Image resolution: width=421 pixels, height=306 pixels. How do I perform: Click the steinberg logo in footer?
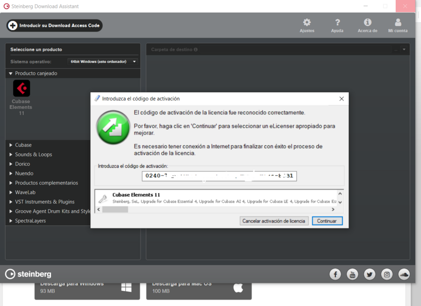(28, 274)
